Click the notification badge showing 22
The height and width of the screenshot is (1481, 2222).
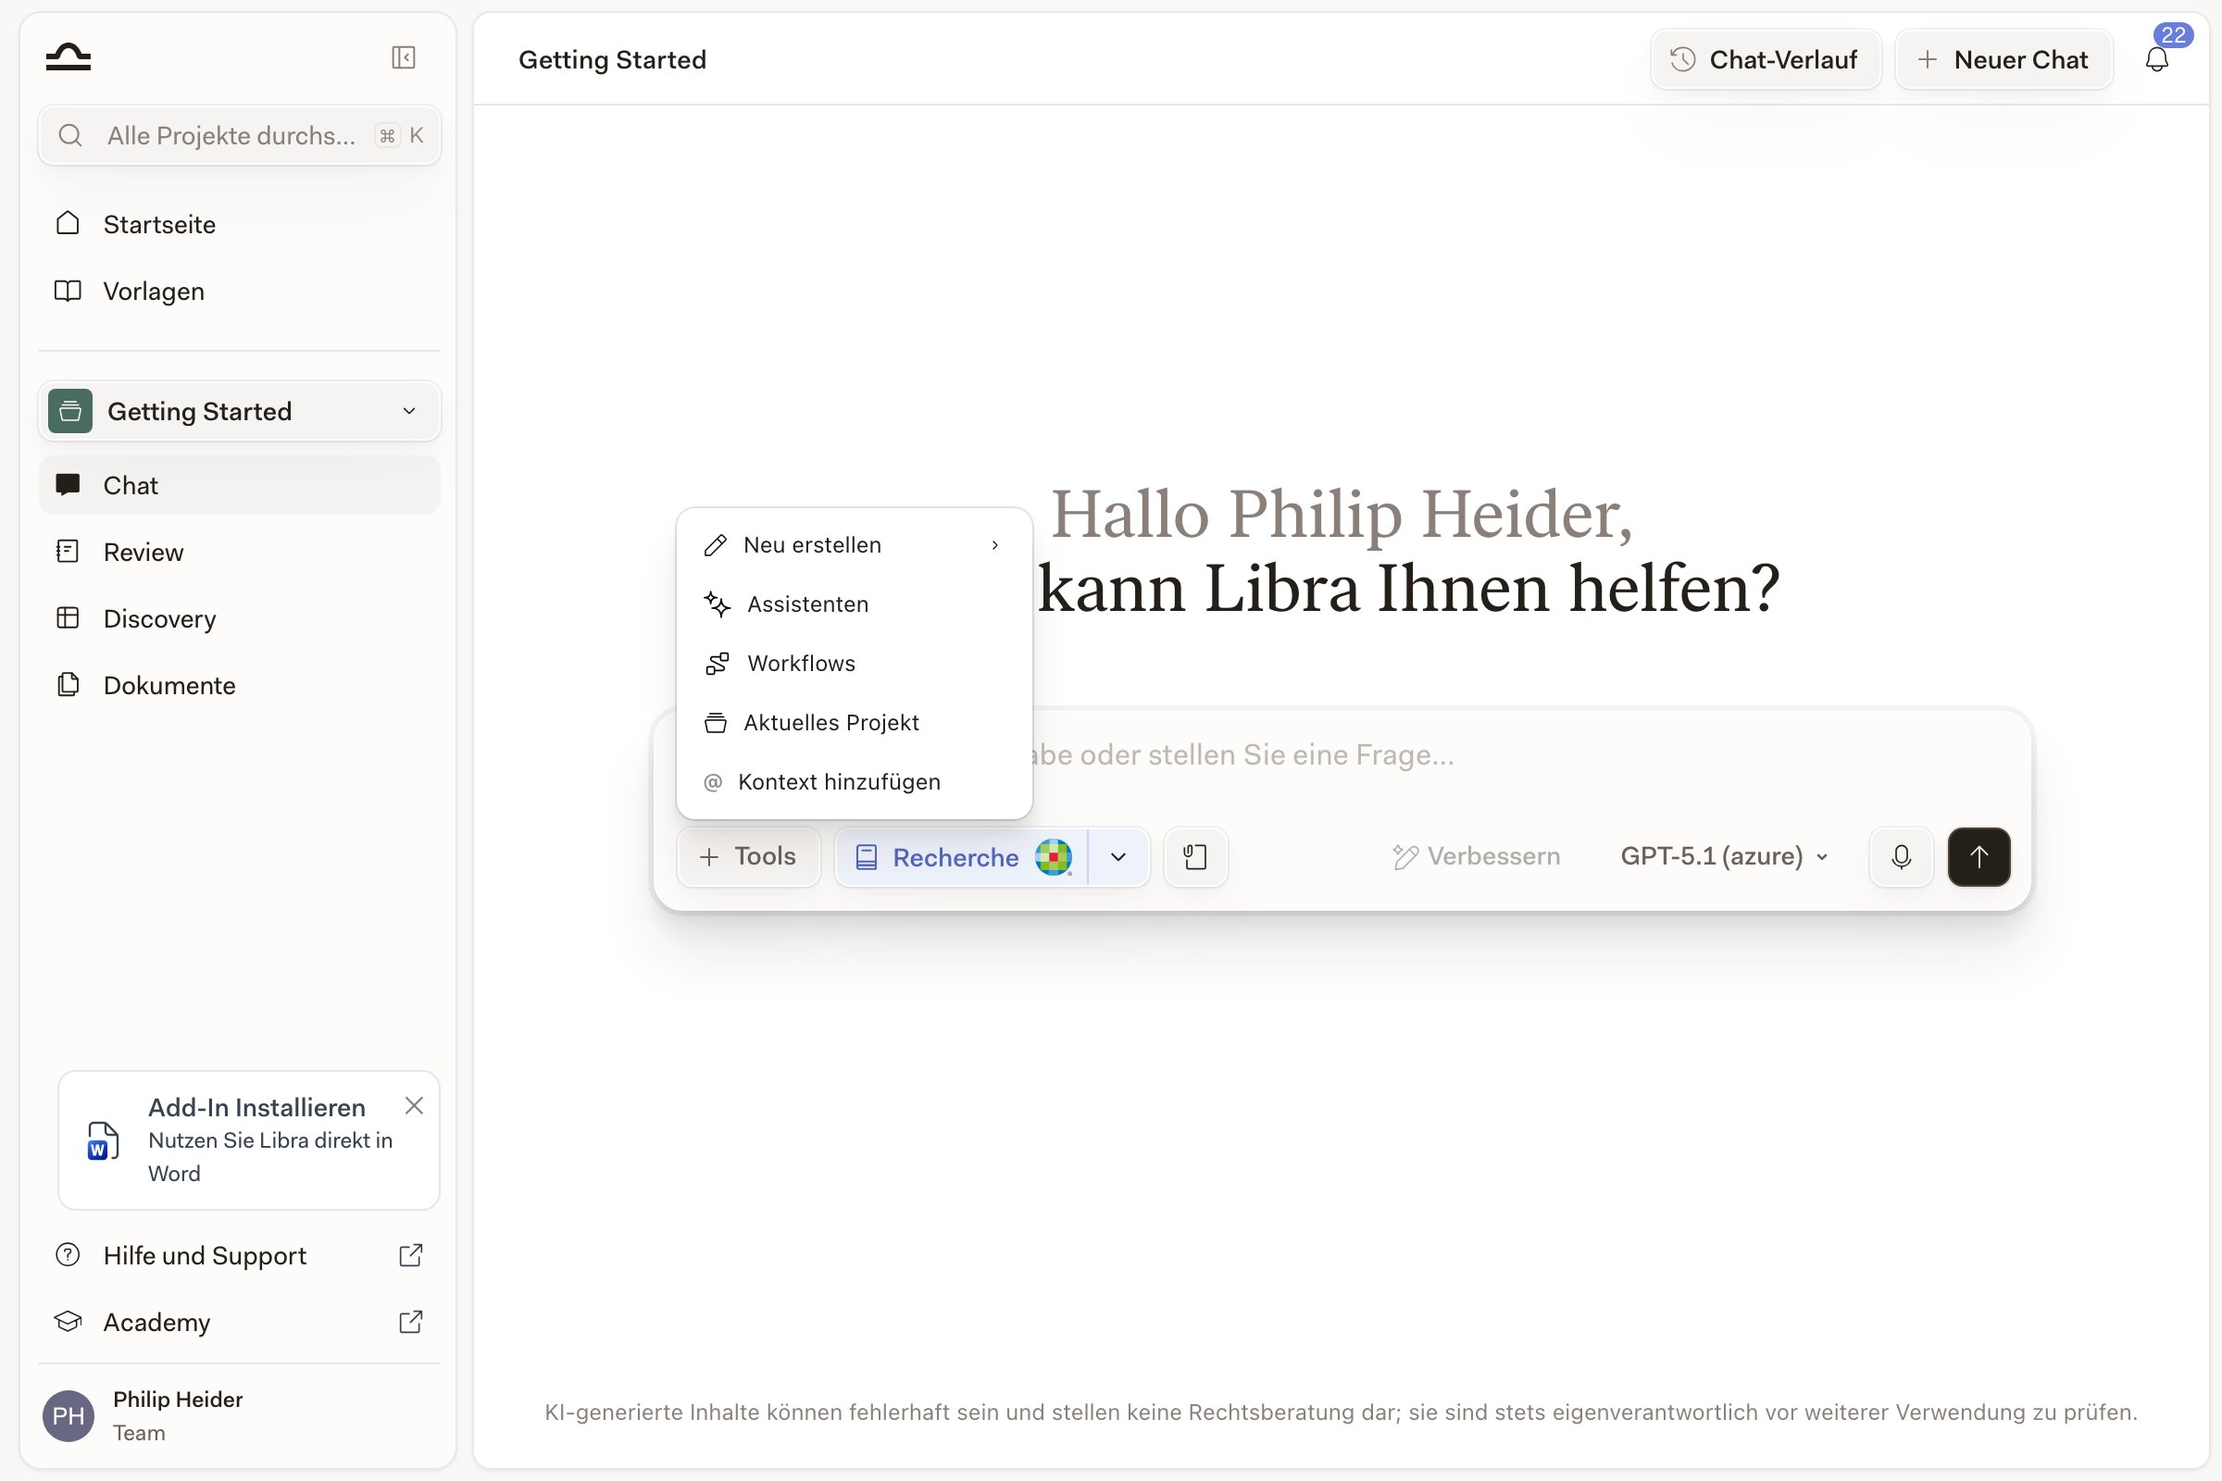(x=2173, y=35)
